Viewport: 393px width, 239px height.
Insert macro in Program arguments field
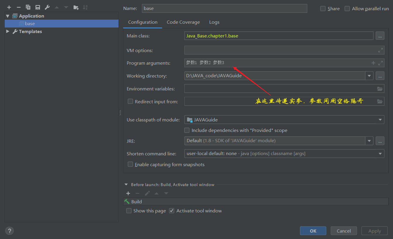pyautogui.click(x=373, y=63)
